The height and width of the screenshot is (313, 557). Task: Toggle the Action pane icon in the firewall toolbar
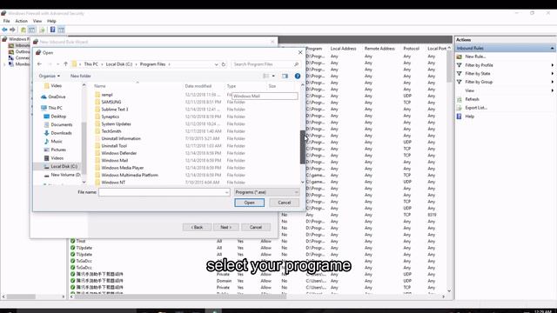pyautogui.click(x=62, y=30)
